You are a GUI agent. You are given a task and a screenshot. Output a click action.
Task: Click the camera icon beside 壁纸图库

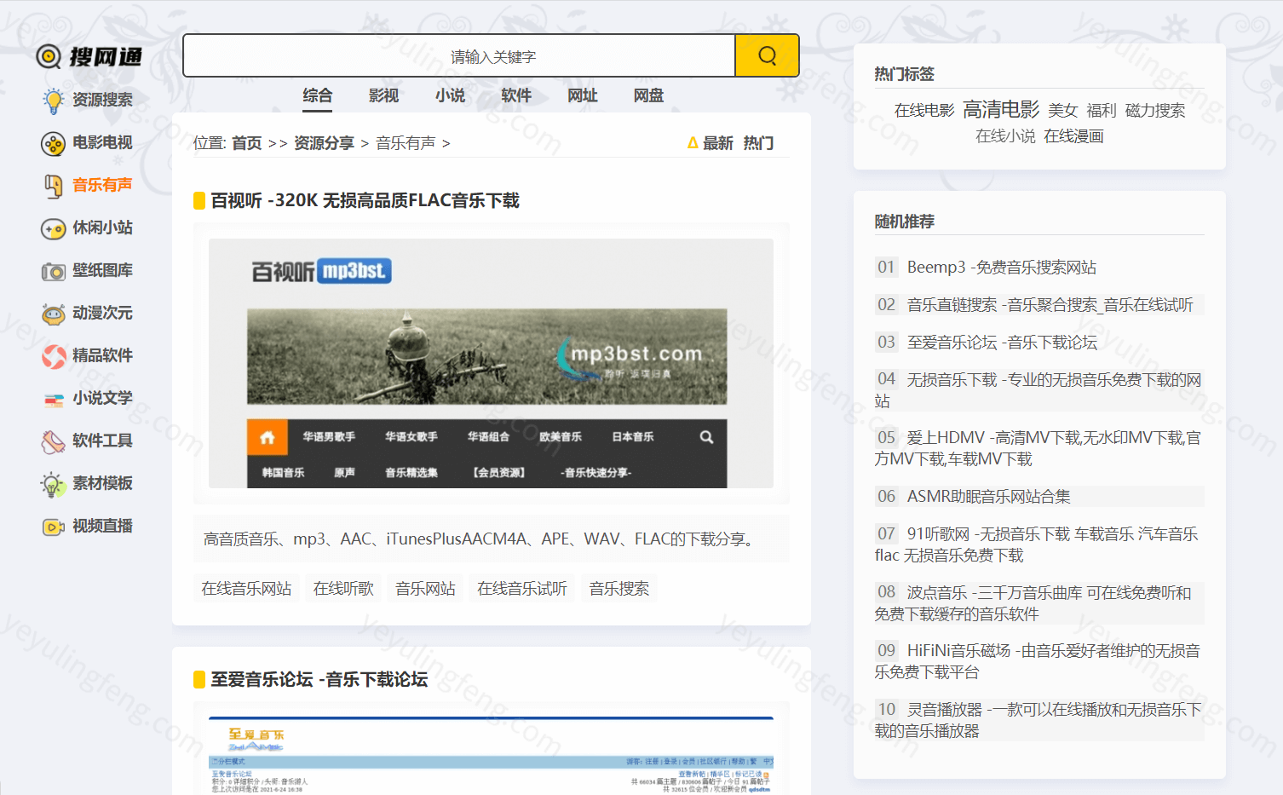(x=54, y=271)
